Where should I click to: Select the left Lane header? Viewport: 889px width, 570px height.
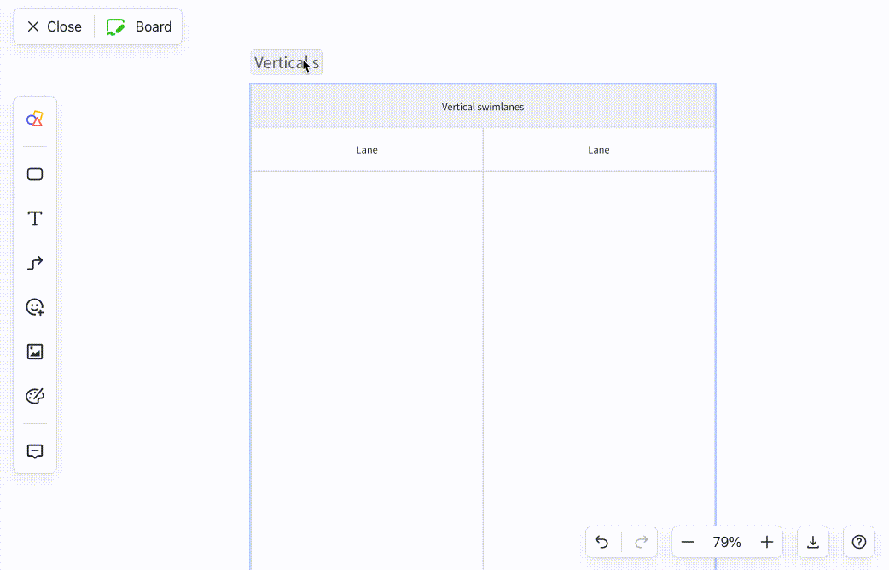pos(367,150)
